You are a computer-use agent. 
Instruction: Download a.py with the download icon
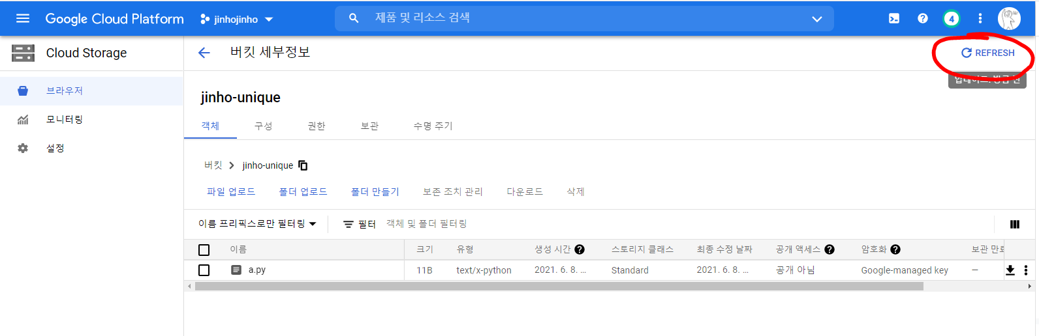pyautogui.click(x=1010, y=270)
